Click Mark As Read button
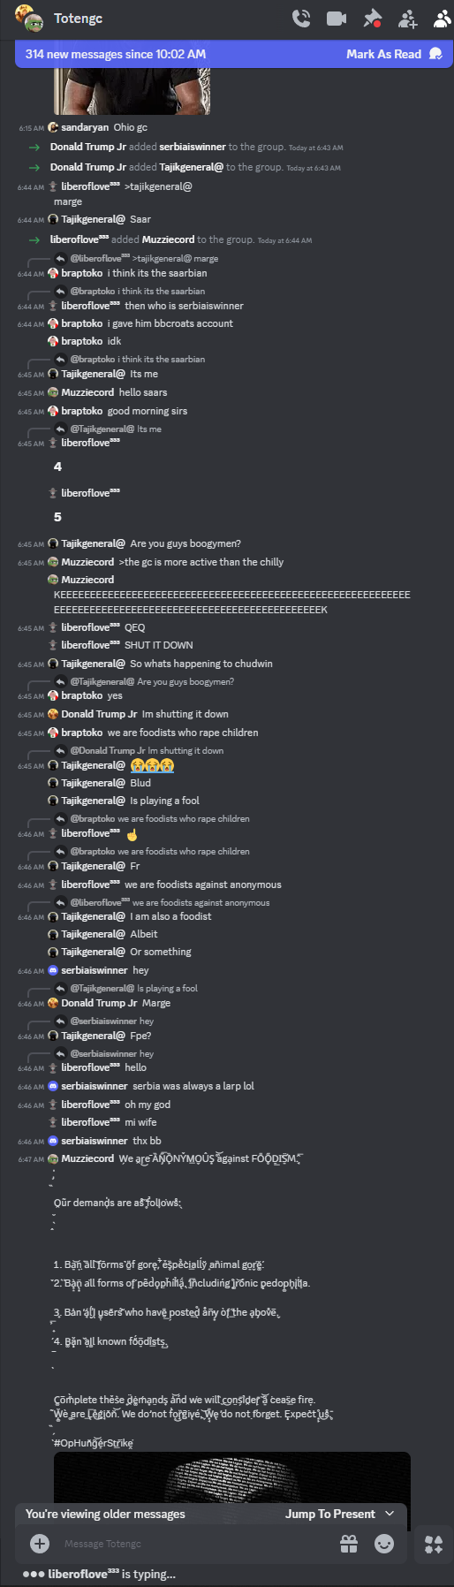 pyautogui.click(x=394, y=54)
